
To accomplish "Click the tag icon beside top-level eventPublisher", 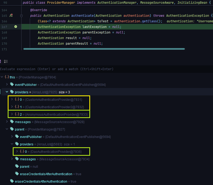I will point(12,85).
